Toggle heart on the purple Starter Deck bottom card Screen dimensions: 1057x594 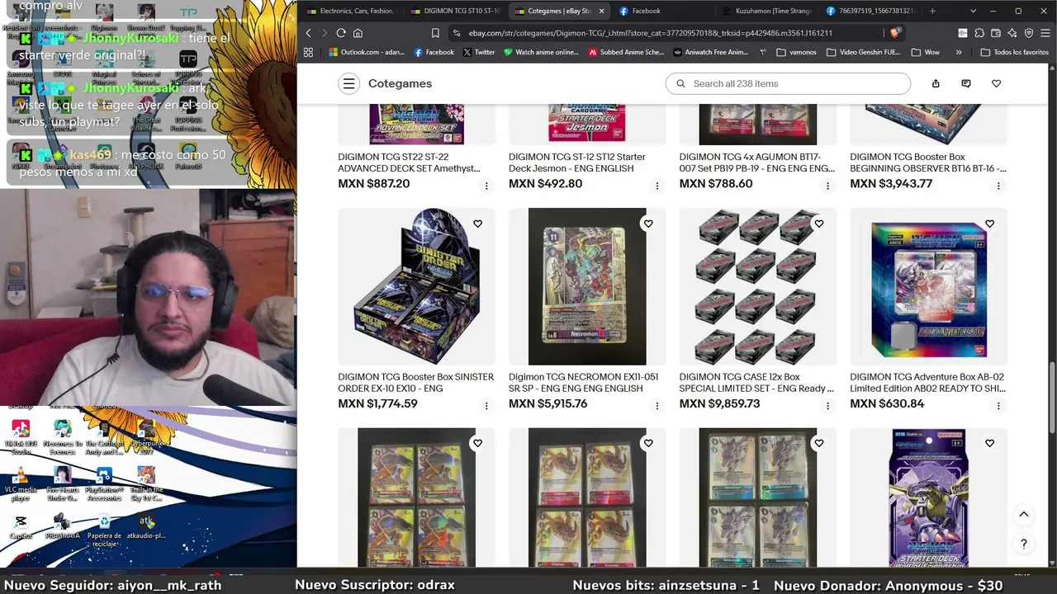(989, 443)
